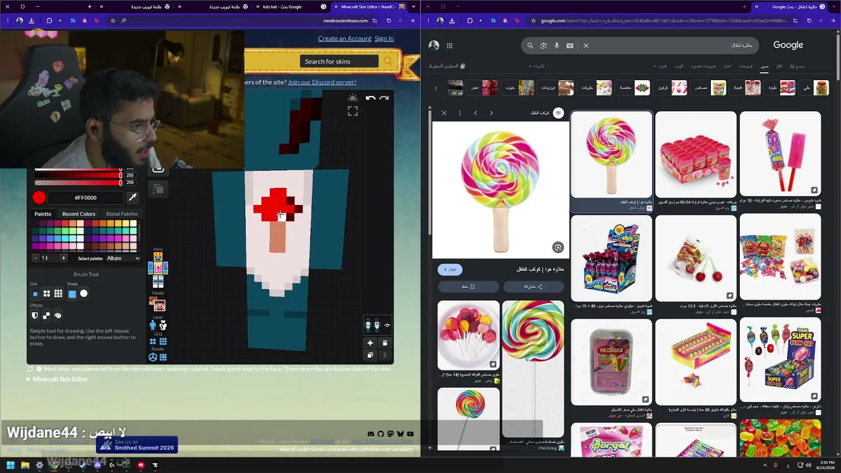
Task: Switch to the Palette tab
Action: tap(43, 214)
